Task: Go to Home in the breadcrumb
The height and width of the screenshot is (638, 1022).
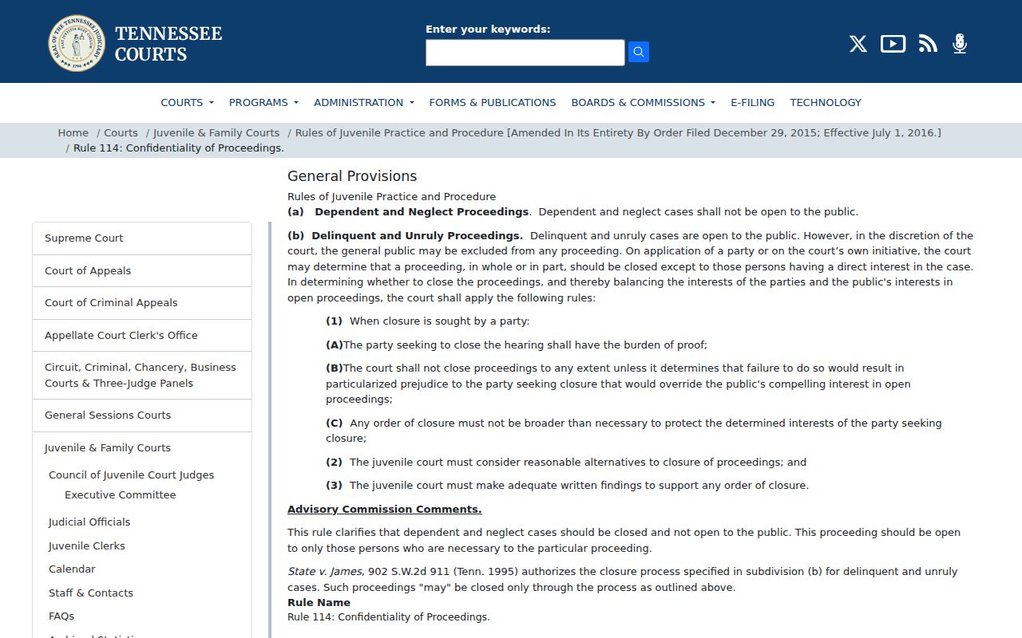Action: point(73,132)
